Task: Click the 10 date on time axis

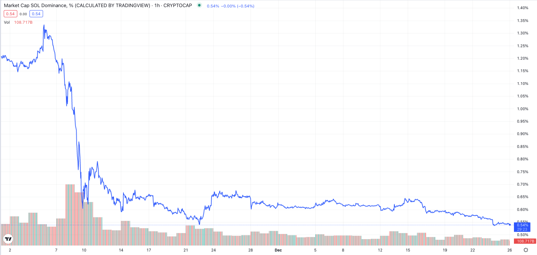Action: tap(84, 250)
